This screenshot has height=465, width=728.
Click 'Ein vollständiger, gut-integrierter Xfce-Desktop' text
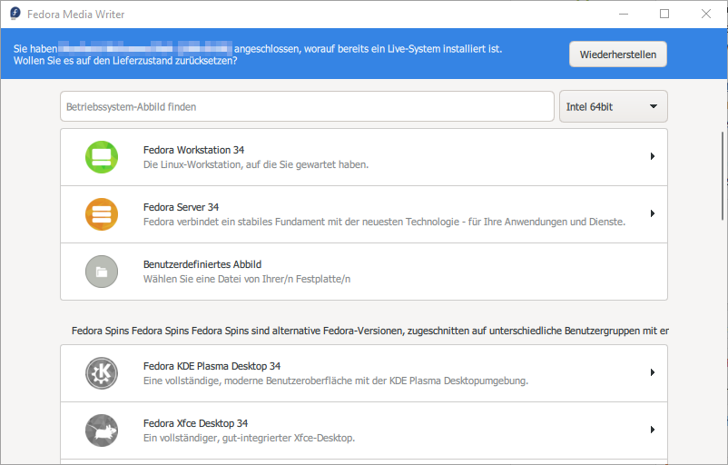[x=249, y=438]
